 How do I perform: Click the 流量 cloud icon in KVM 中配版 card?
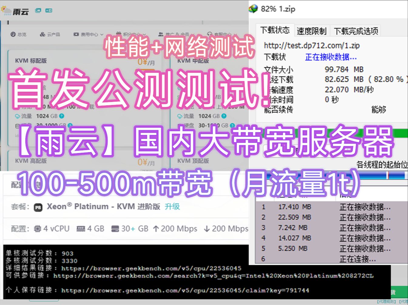(180, 116)
